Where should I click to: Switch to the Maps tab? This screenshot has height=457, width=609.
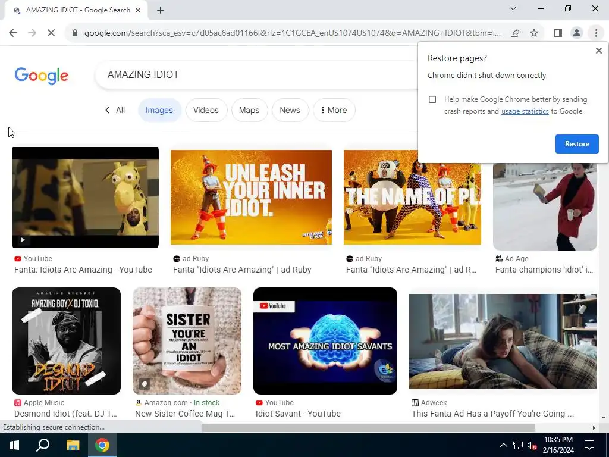(249, 110)
